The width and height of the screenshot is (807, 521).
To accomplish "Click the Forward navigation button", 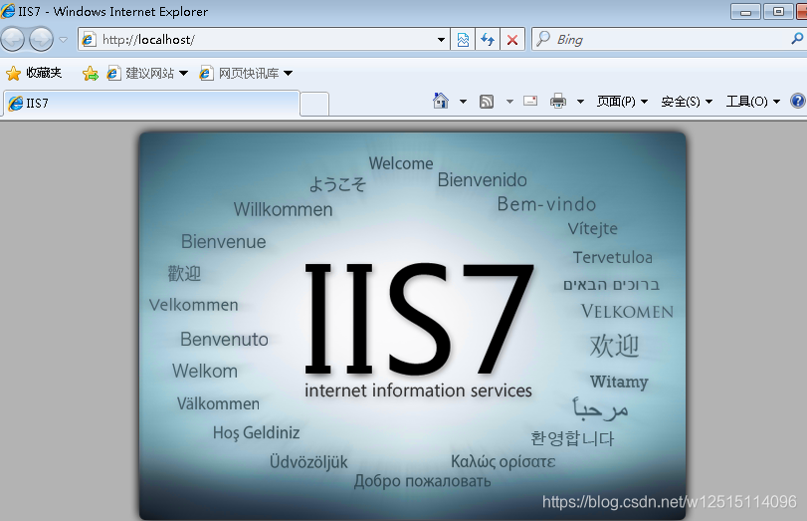I will point(41,39).
